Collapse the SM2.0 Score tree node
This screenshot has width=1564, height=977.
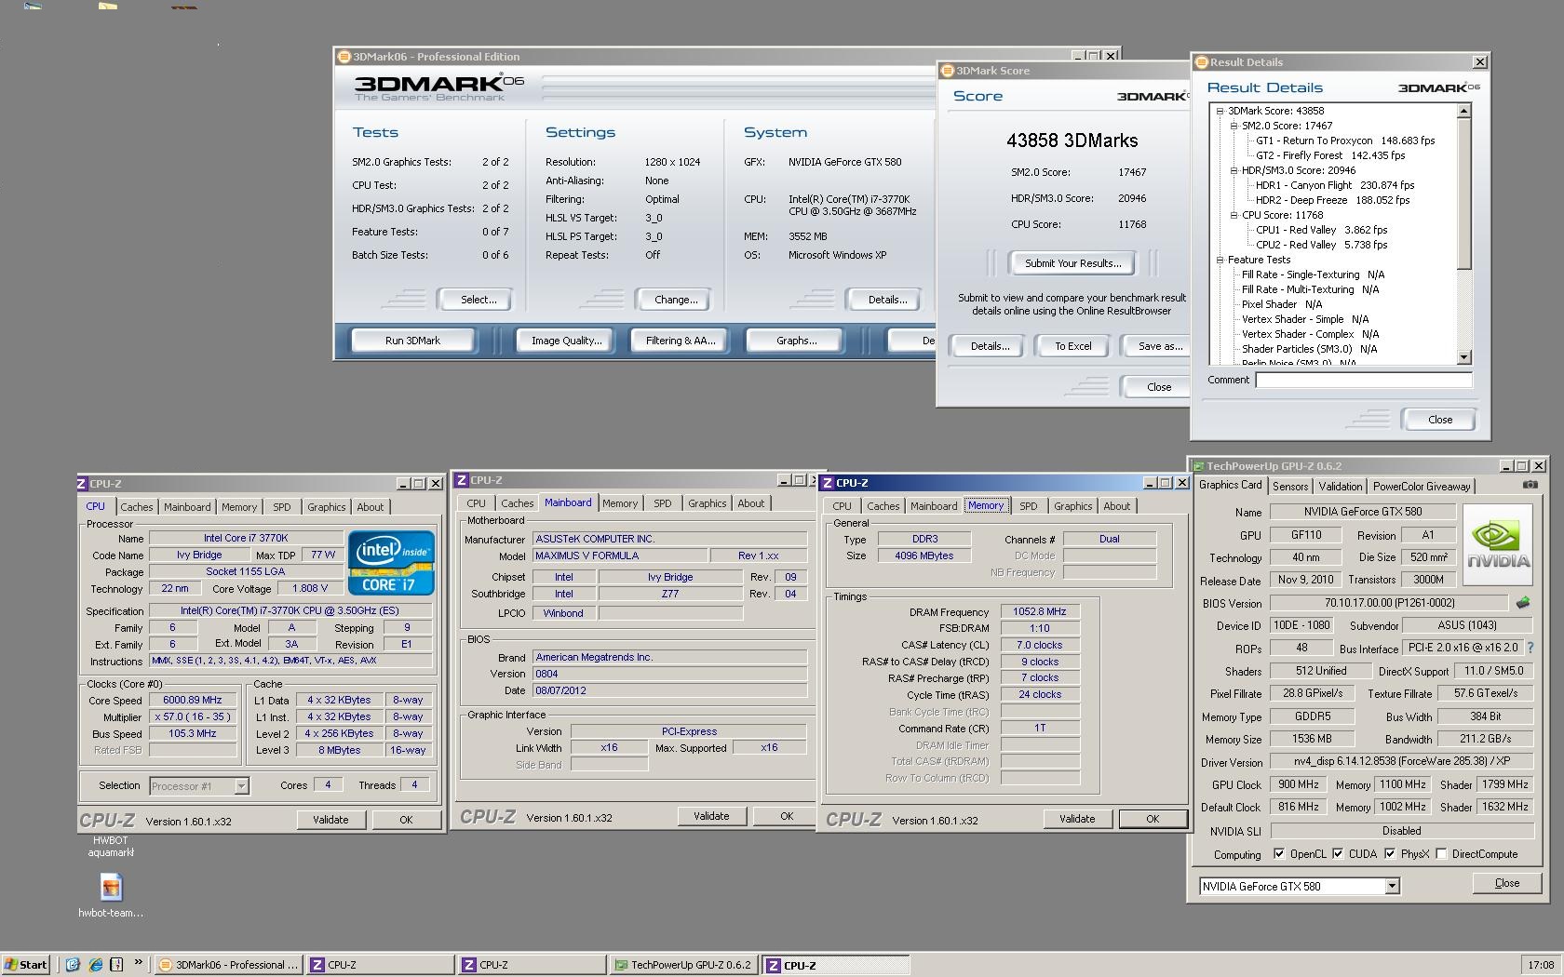1234,126
